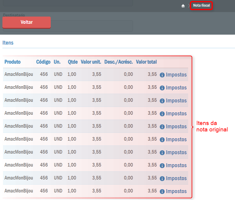Click the info icon in the sixth item row
Screen dimensions: 235x200
[x=162, y=140]
